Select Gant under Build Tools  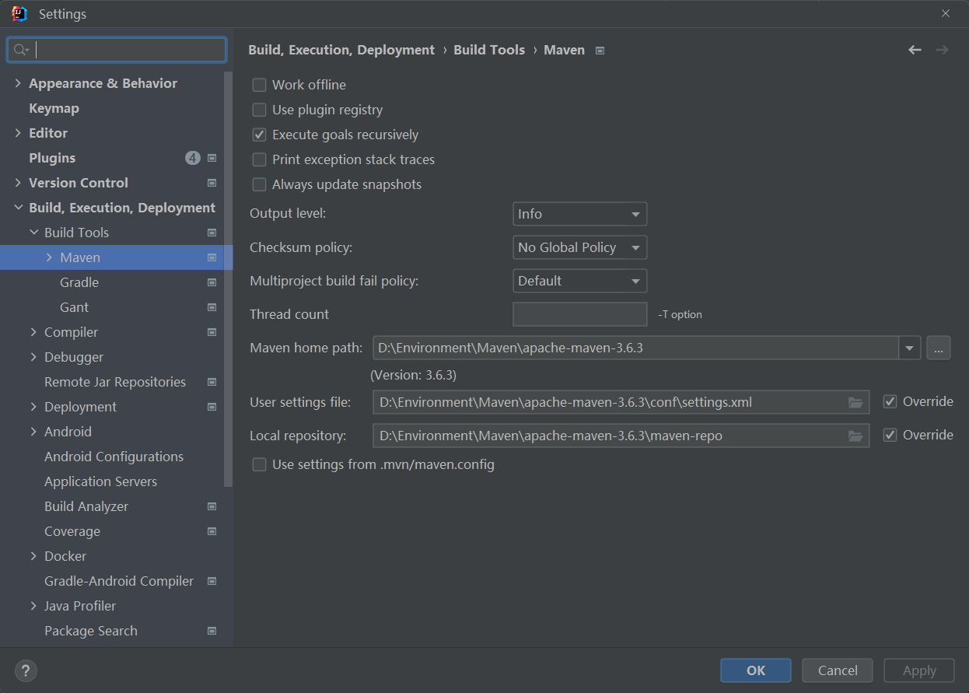74,307
